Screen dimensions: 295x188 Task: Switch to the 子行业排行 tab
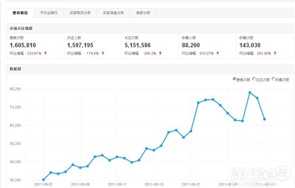(x=48, y=13)
